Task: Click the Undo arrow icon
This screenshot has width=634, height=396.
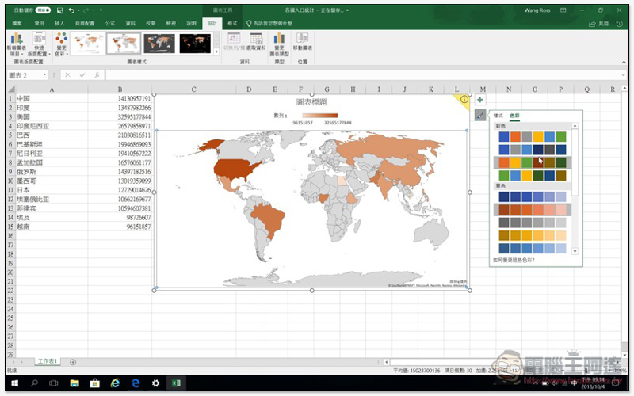Action: click(71, 10)
